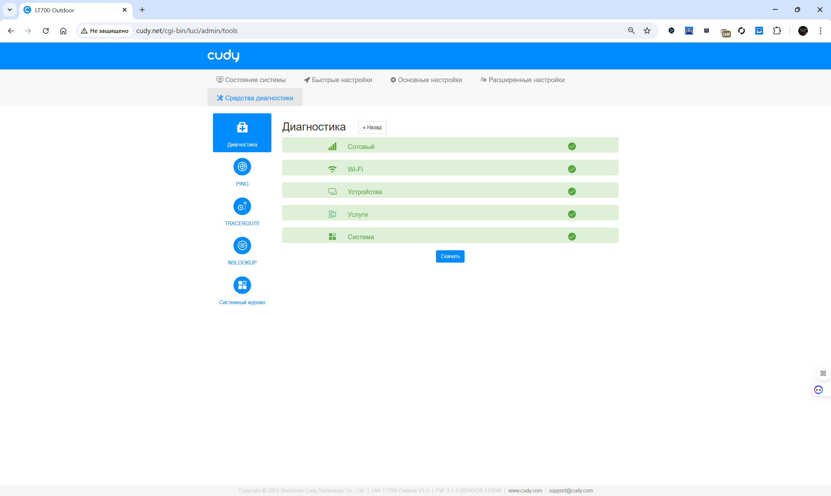
Task: Click the Система status check mark
Action: [x=572, y=237]
